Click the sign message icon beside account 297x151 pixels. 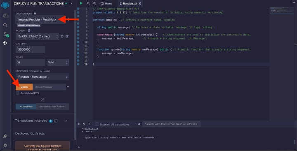pos(67,36)
